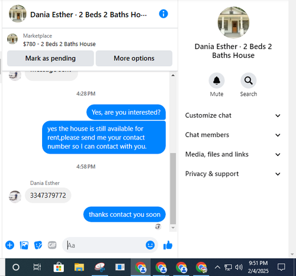Launch Microsoft Store from the taskbar

(59, 267)
